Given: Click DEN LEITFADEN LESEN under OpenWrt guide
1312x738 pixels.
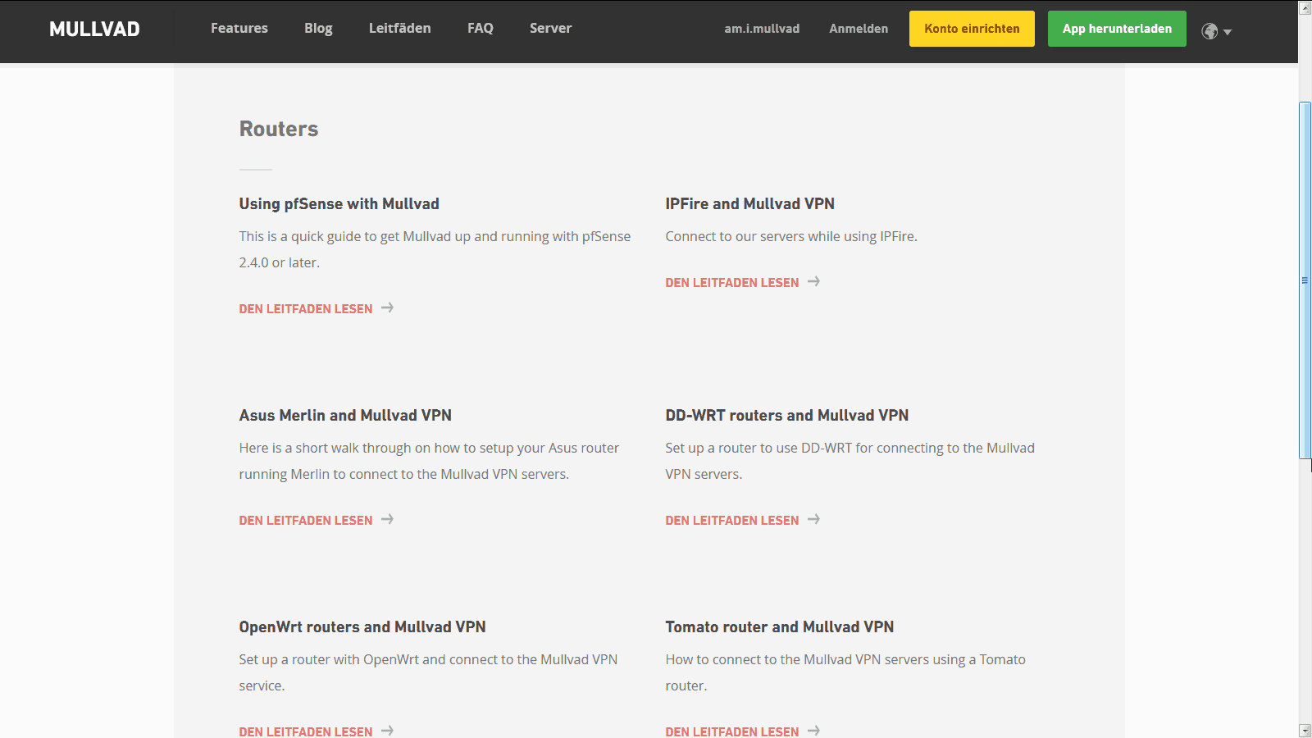Looking at the screenshot, I should pos(306,731).
